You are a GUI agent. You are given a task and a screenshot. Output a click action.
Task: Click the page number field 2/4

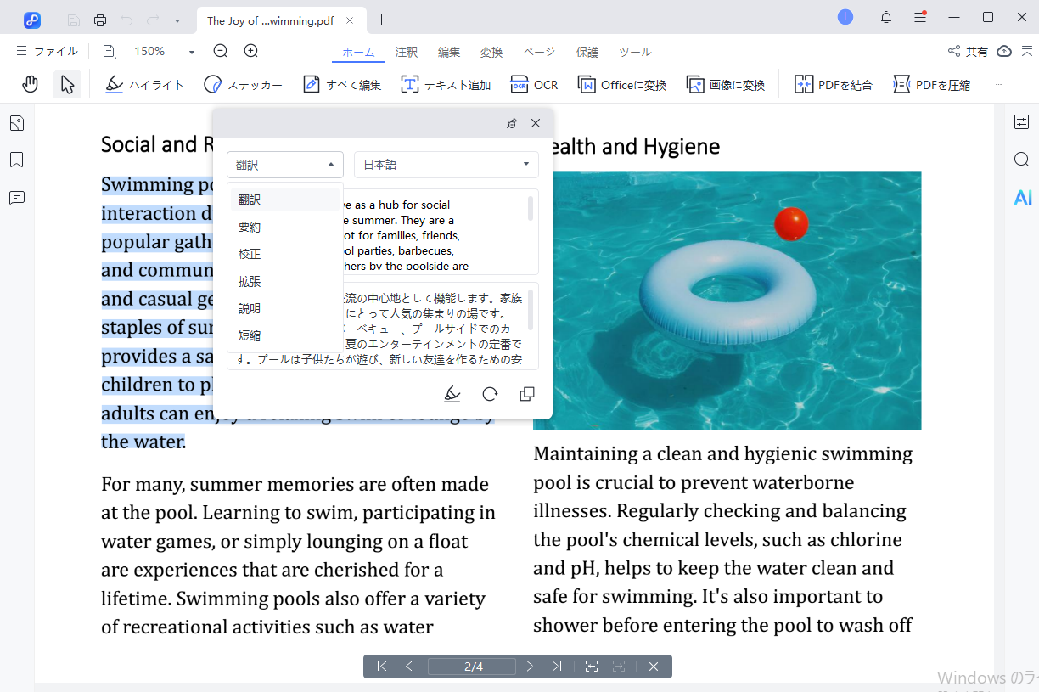pyautogui.click(x=472, y=667)
